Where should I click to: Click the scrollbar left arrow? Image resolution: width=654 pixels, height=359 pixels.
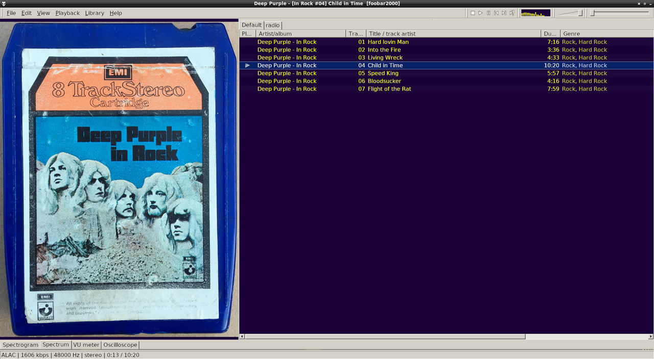(x=242, y=337)
